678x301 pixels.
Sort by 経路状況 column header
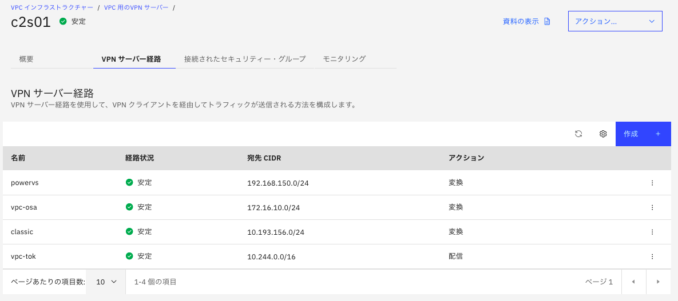point(139,158)
